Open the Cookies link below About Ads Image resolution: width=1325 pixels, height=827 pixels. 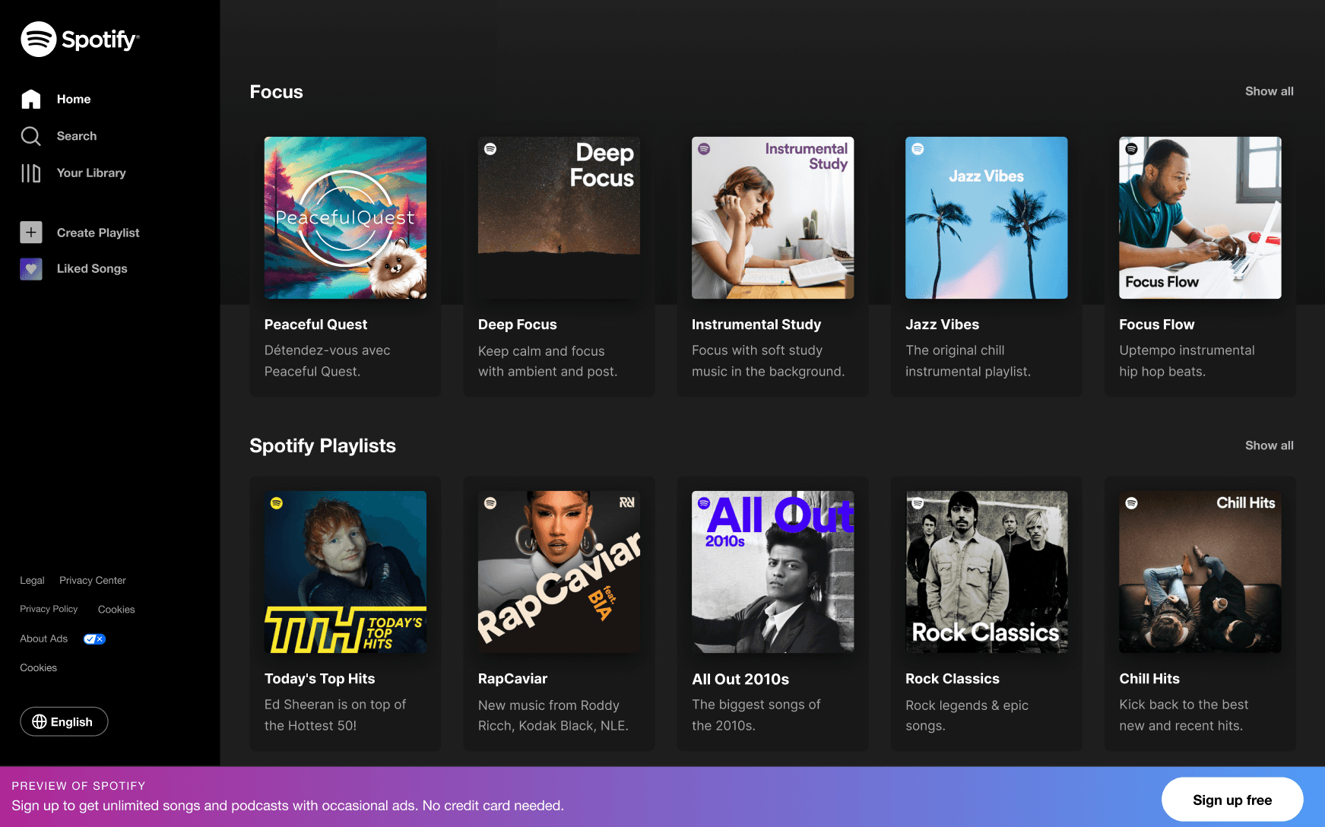pos(39,668)
